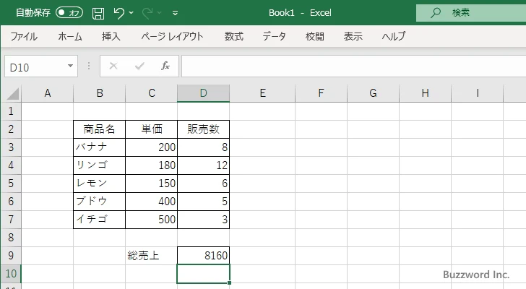Click inside the formula bar input

coord(353,66)
